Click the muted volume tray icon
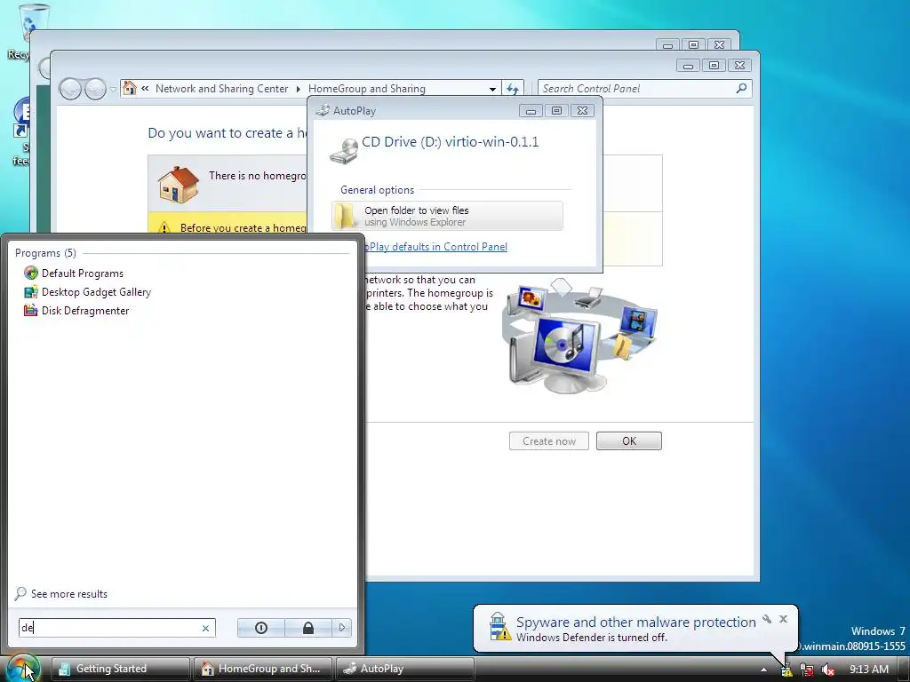The image size is (910, 682). [828, 670]
